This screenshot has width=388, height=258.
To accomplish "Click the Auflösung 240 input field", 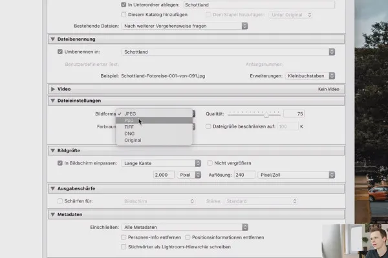I will tap(244, 175).
